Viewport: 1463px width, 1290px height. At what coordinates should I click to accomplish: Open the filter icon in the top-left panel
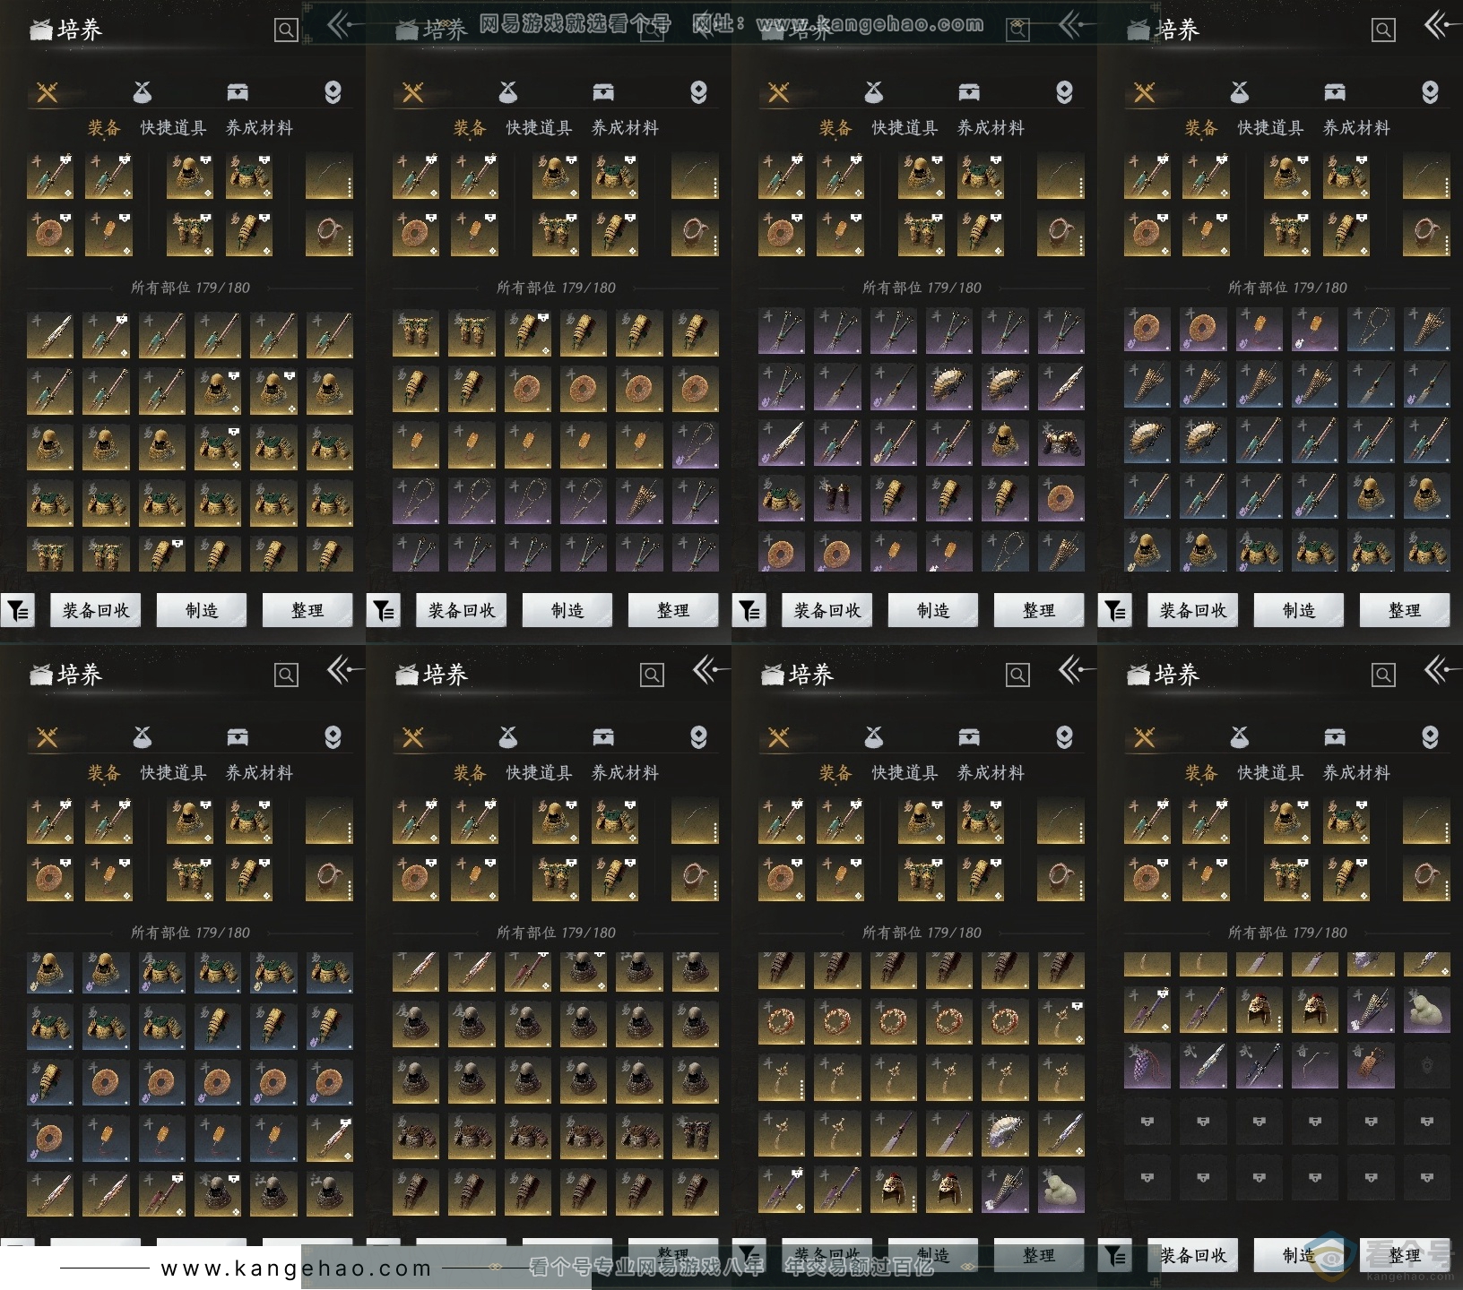(x=17, y=611)
